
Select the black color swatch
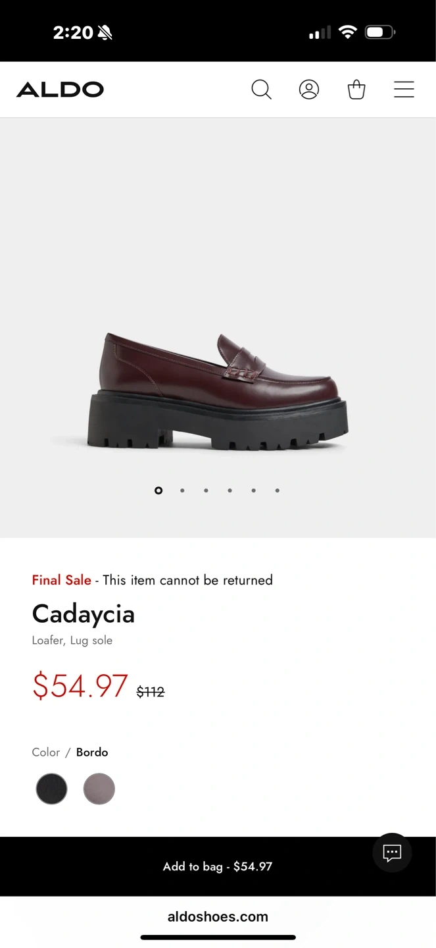pos(51,789)
